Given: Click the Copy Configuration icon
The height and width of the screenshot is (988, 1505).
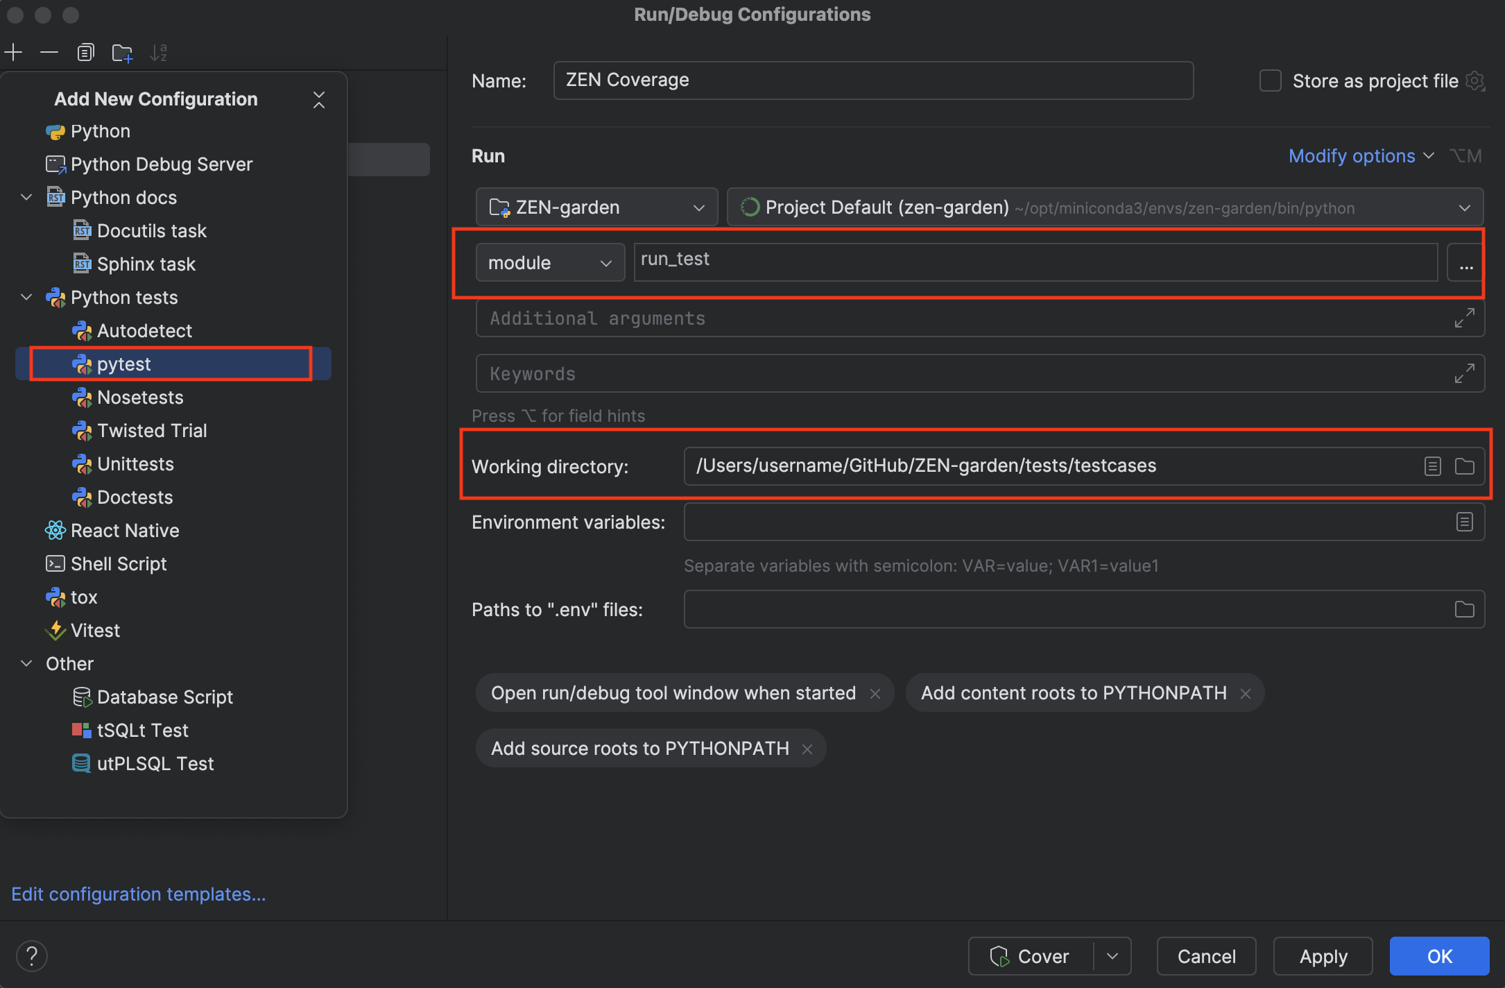Looking at the screenshot, I should coord(85,52).
